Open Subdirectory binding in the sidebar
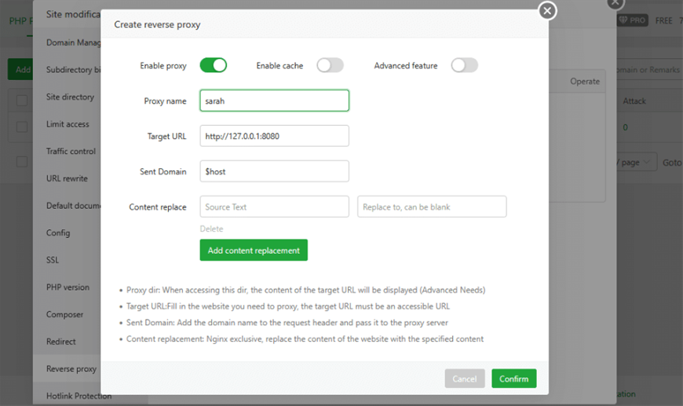 [x=73, y=70]
